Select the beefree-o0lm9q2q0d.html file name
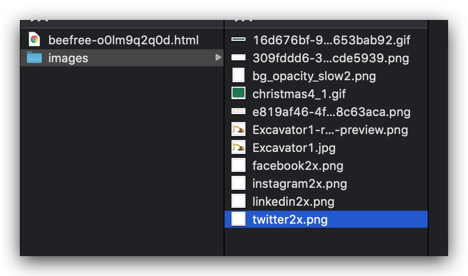Image resolution: width=468 pixels, height=276 pixels. point(123,40)
